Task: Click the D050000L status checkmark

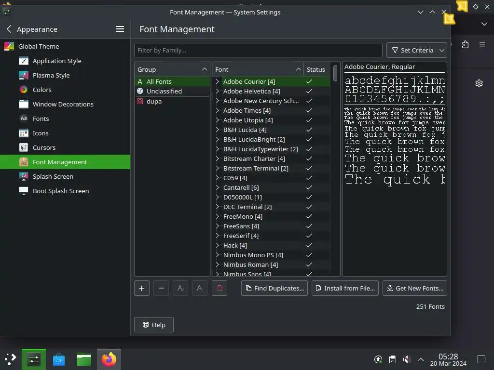Action: 309,197
